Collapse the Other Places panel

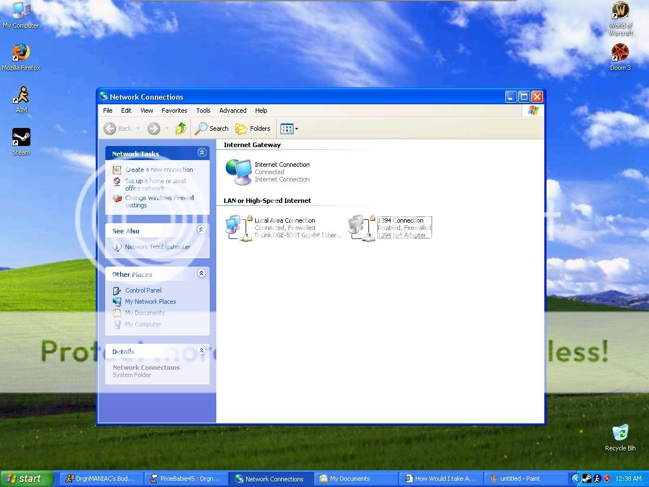tap(202, 273)
